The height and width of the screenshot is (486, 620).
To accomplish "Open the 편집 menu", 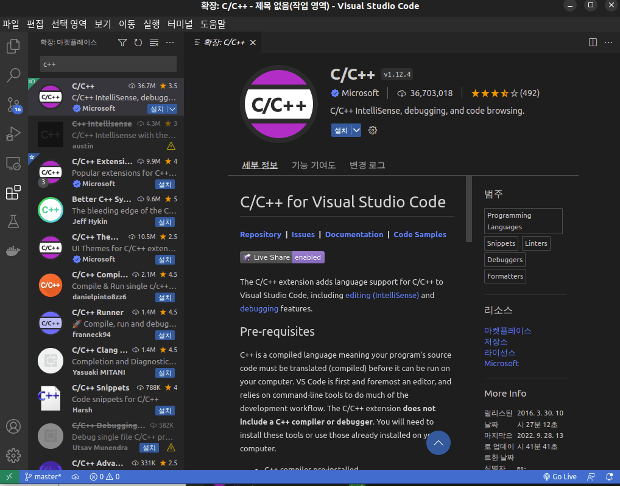I will click(35, 24).
